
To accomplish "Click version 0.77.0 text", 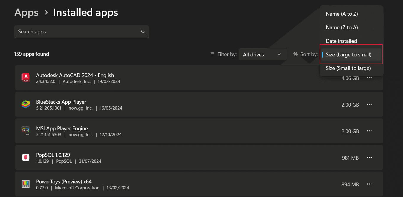I will coord(42,188).
